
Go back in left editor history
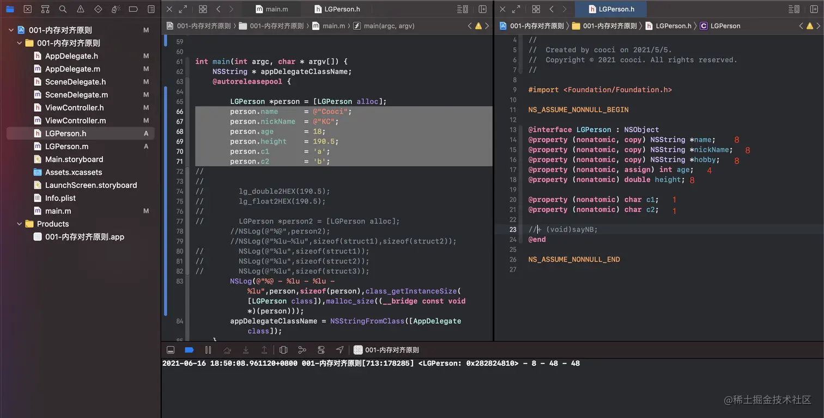coord(219,9)
